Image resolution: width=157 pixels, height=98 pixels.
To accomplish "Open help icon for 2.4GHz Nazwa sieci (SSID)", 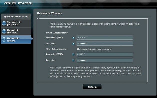I will 73,38.
